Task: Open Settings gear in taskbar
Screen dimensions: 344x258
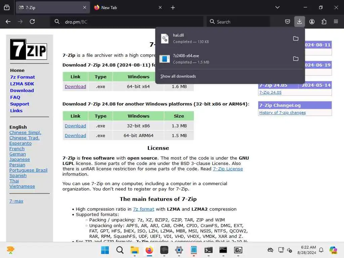Action: coord(179,250)
